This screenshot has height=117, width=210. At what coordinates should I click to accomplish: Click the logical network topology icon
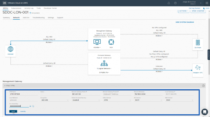(104, 63)
